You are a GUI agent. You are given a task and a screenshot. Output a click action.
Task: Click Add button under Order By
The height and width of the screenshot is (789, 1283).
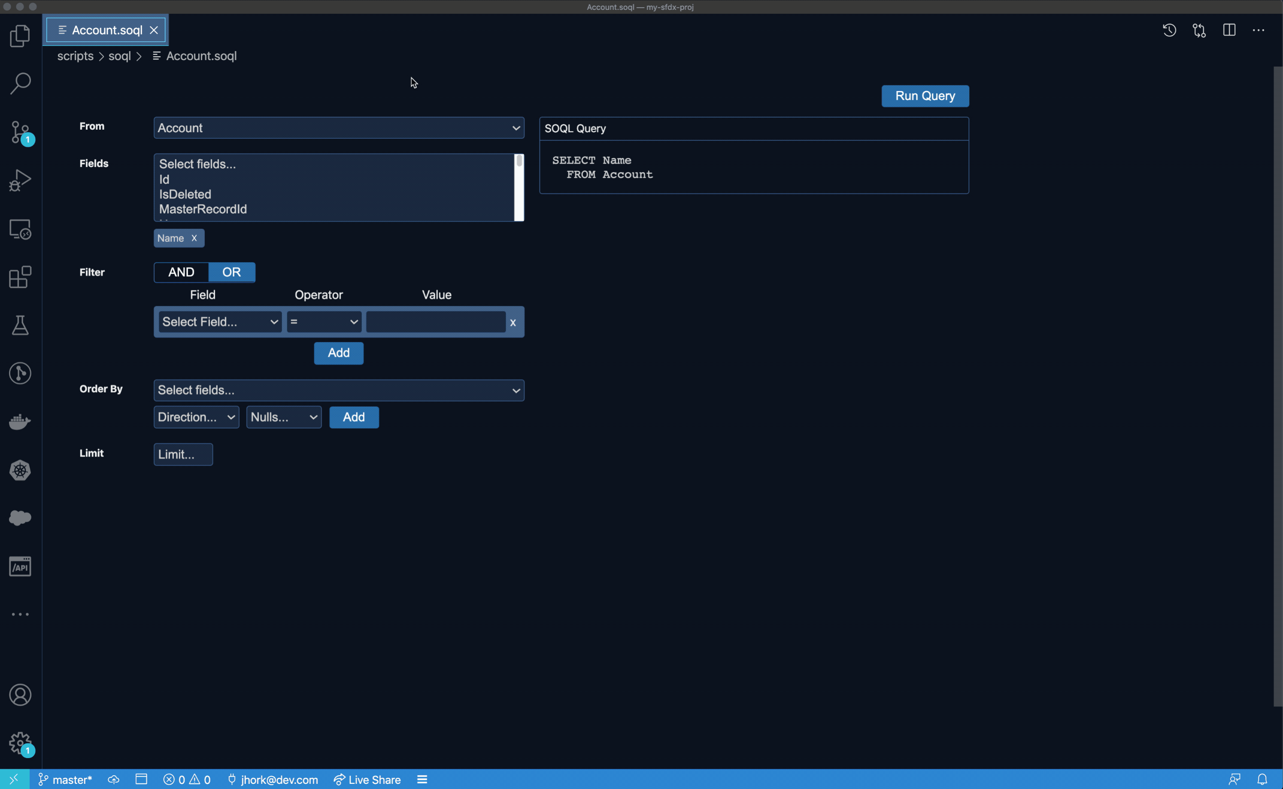point(353,417)
